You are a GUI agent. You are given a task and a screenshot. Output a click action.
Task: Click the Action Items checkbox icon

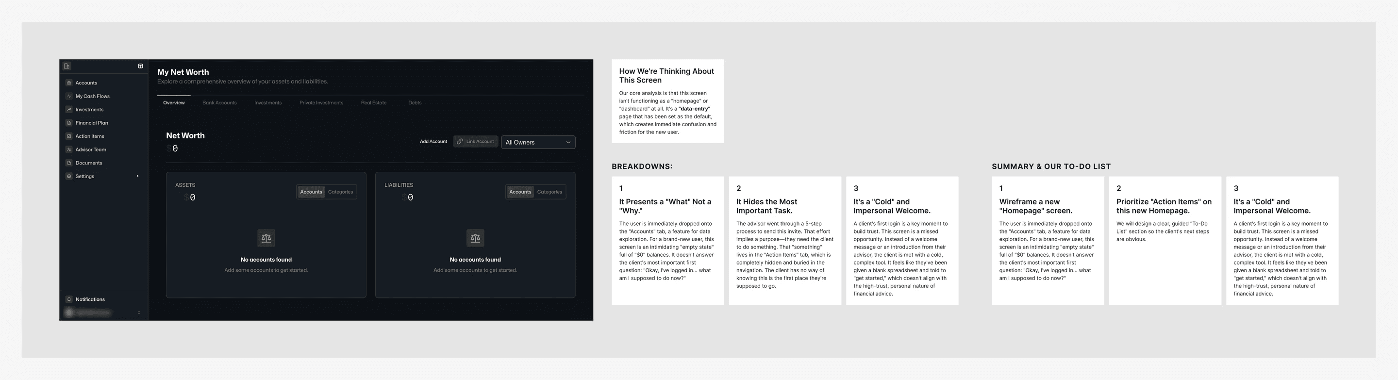point(69,136)
